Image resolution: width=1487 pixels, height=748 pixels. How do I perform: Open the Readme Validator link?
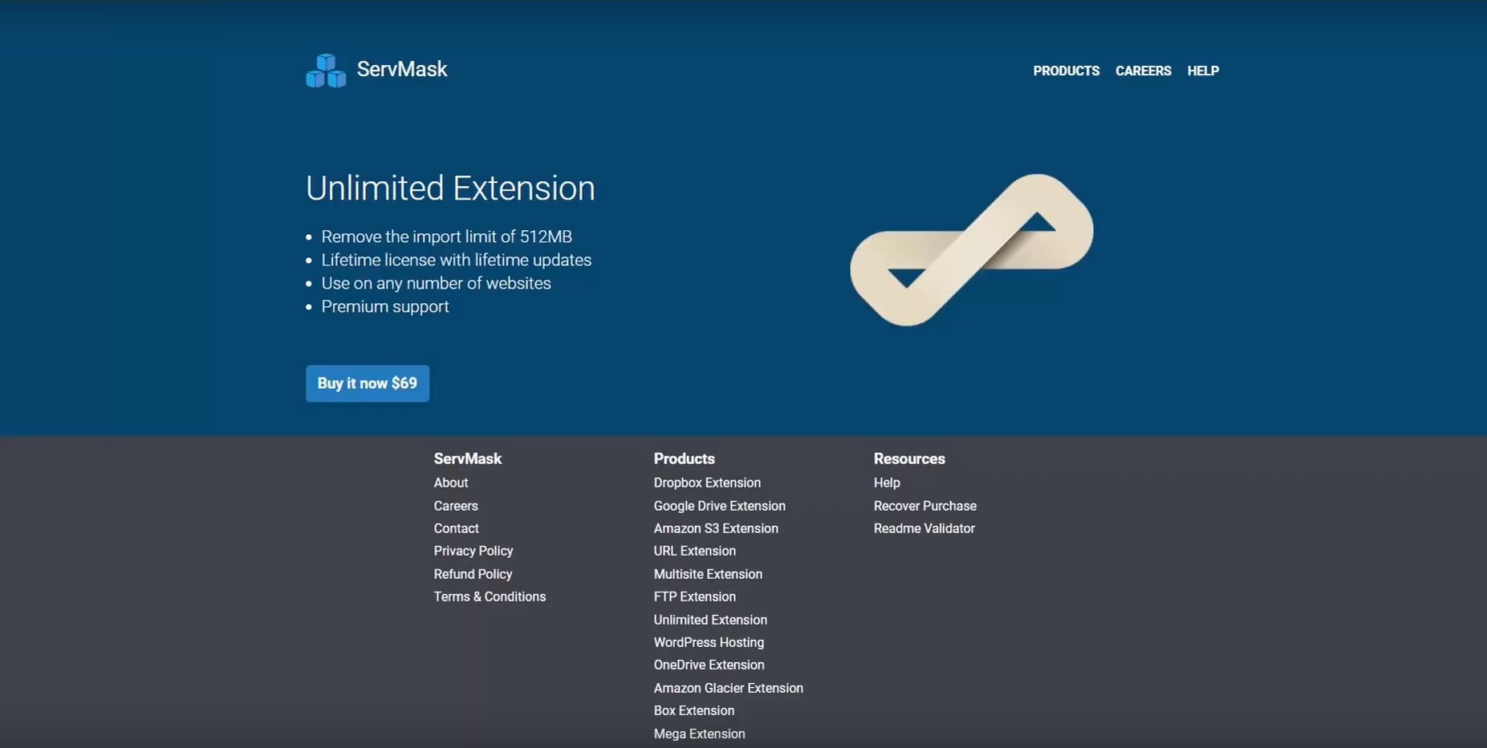[x=924, y=528]
